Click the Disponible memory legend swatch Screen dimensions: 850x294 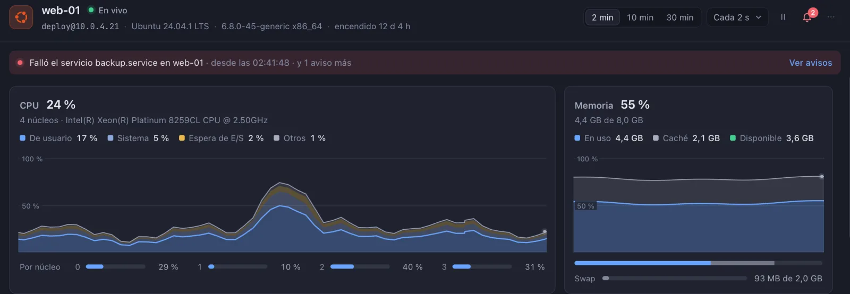tap(733, 138)
